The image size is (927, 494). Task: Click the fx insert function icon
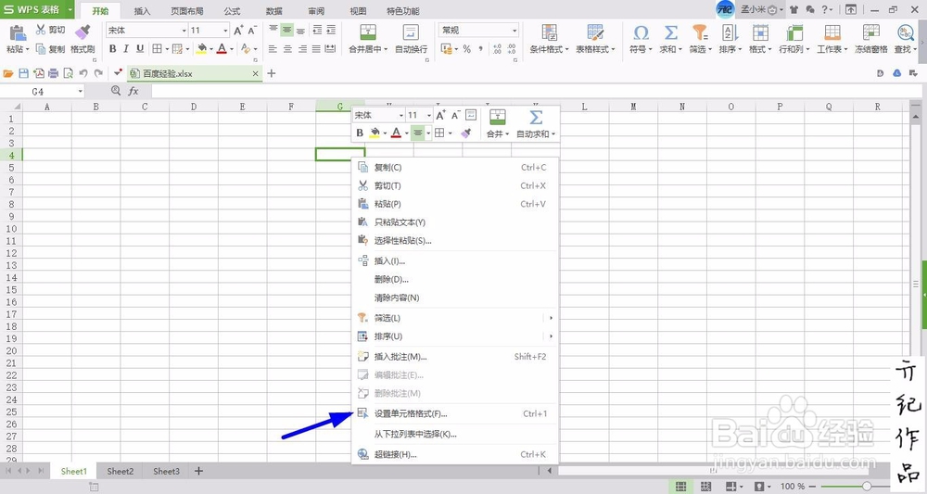coord(133,91)
